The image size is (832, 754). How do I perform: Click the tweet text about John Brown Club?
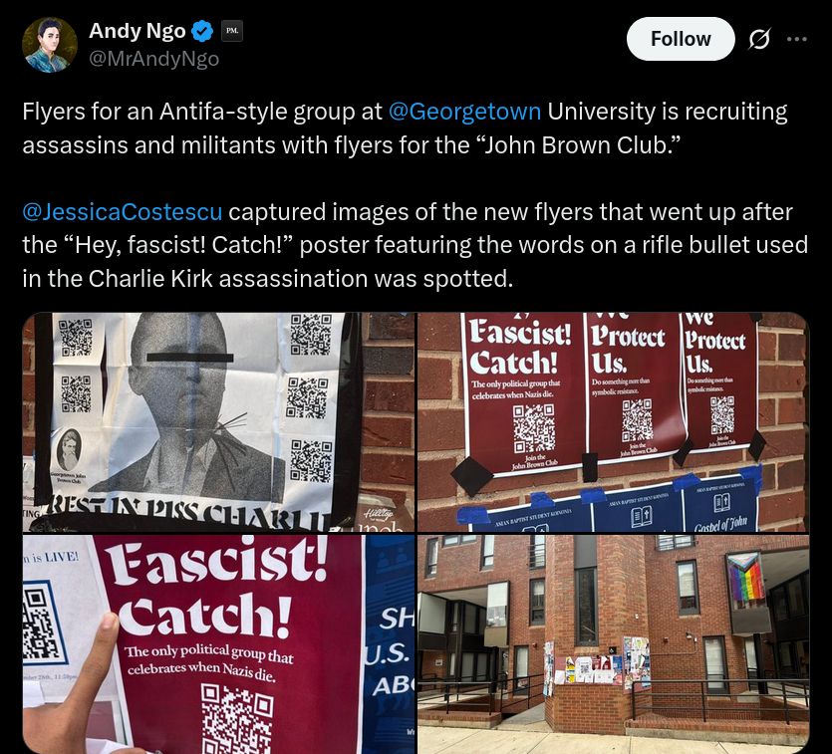405,128
